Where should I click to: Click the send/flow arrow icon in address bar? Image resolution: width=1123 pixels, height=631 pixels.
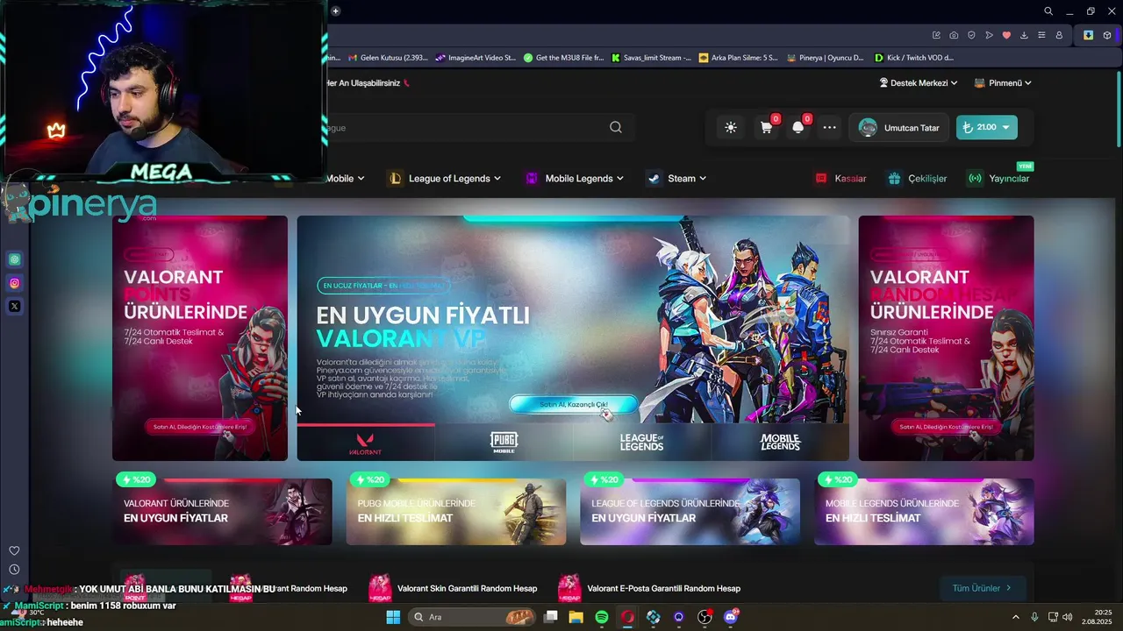[x=989, y=35]
